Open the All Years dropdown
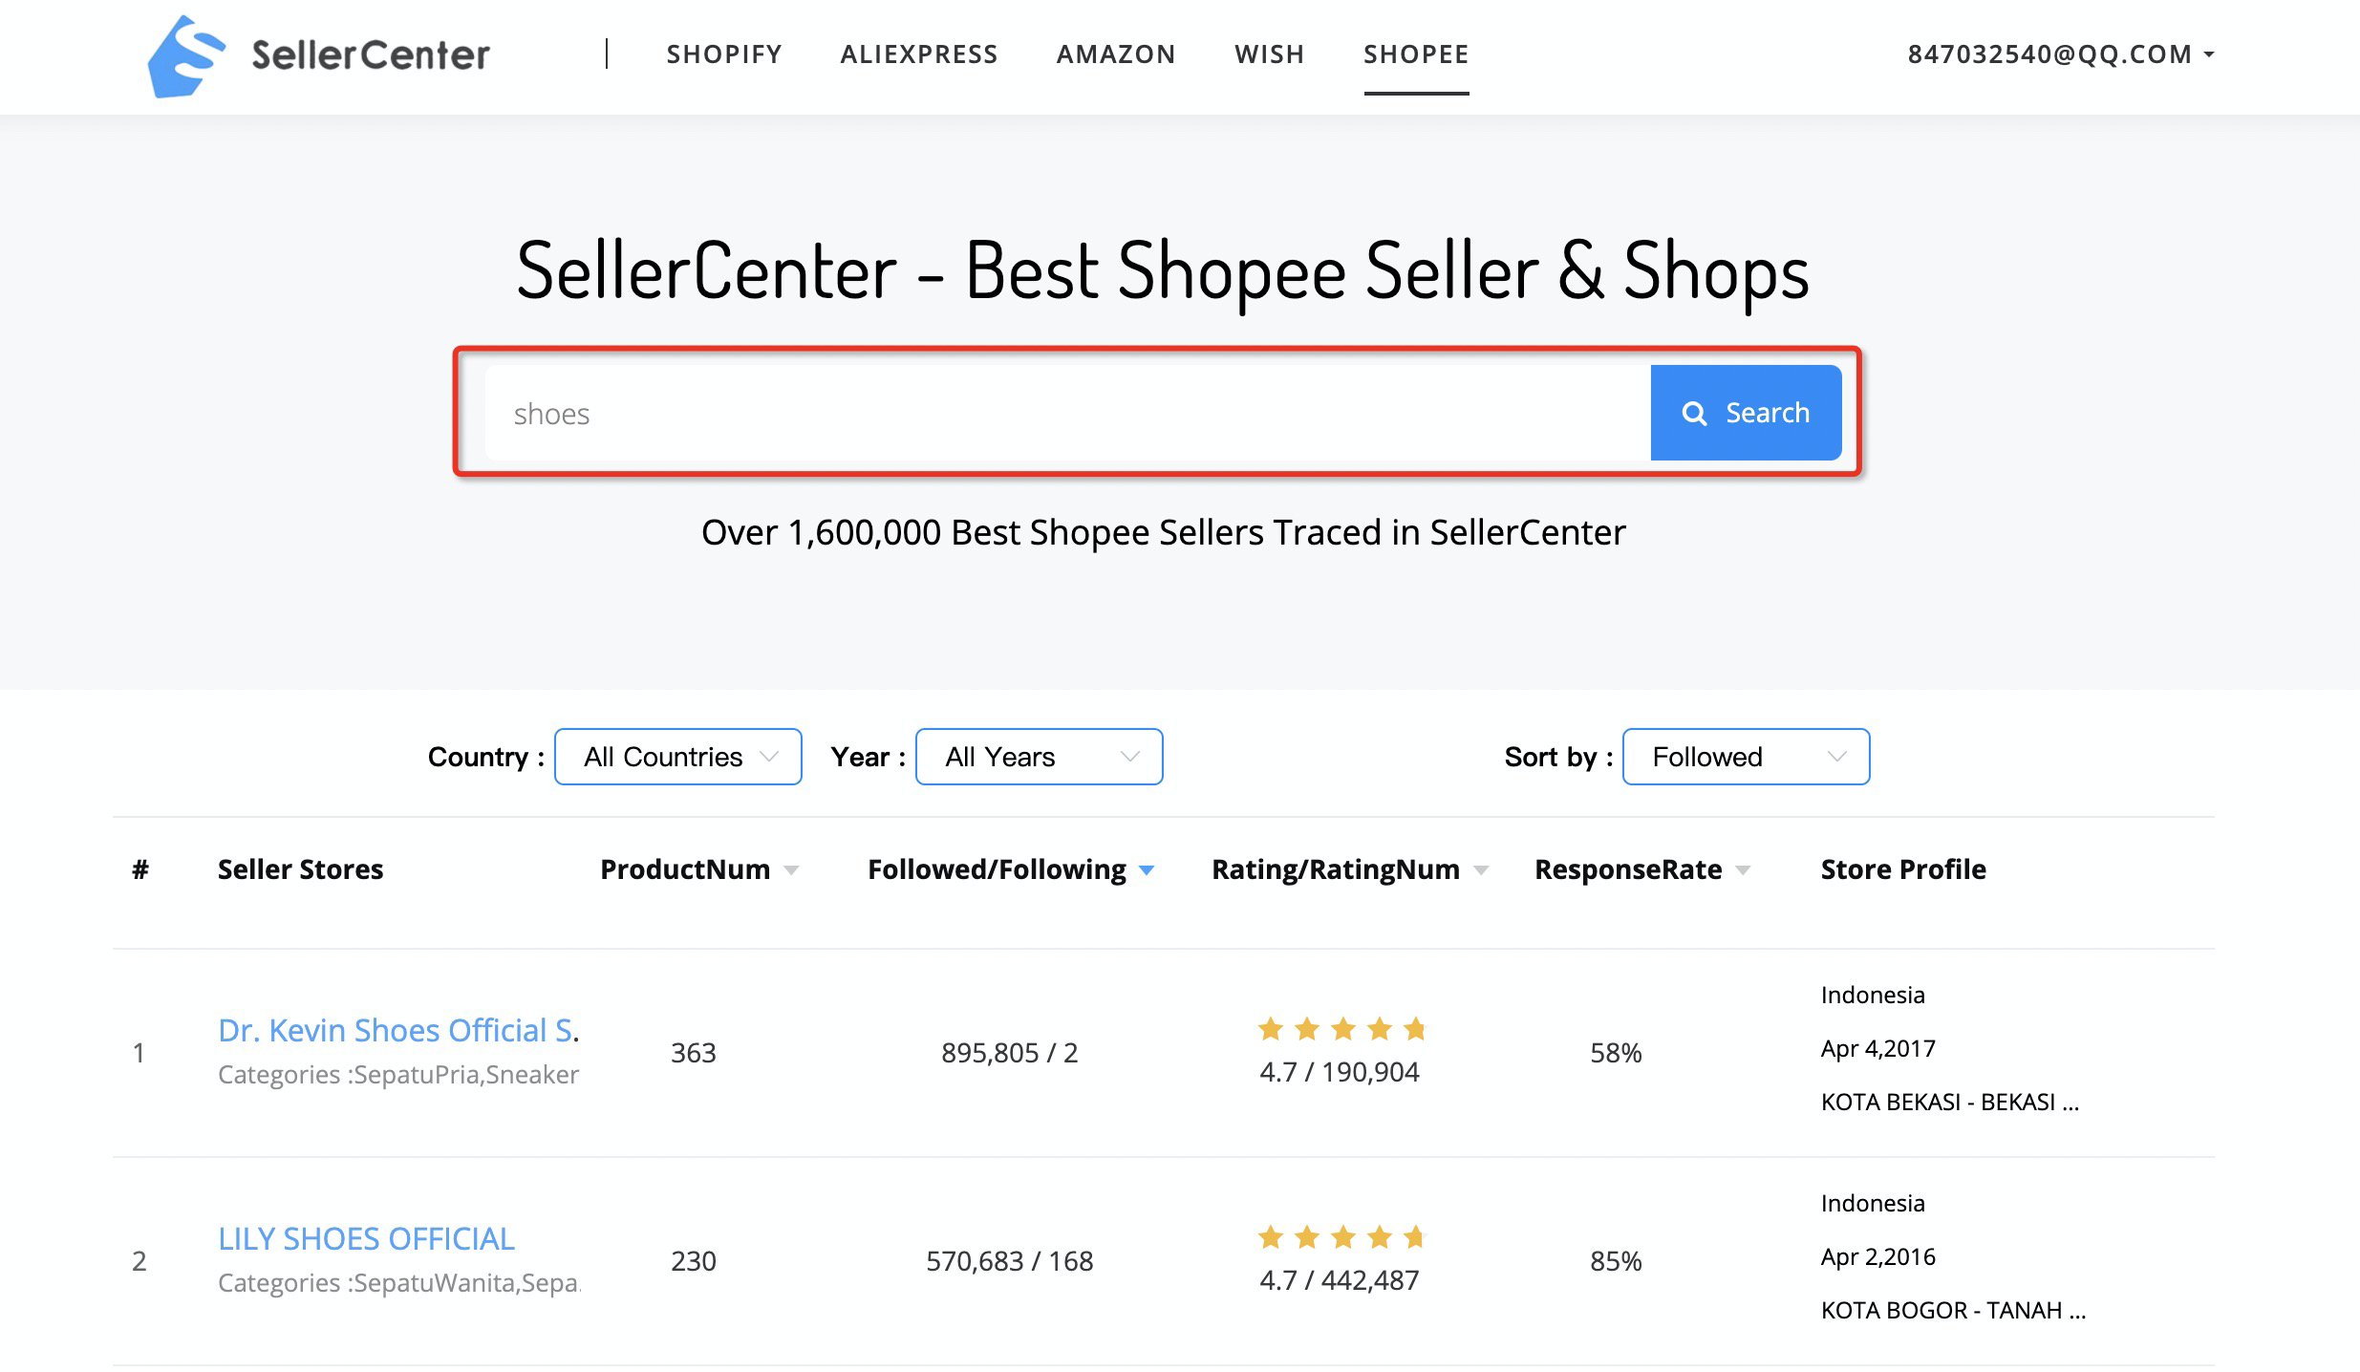The height and width of the screenshot is (1372, 2360). 1040,757
